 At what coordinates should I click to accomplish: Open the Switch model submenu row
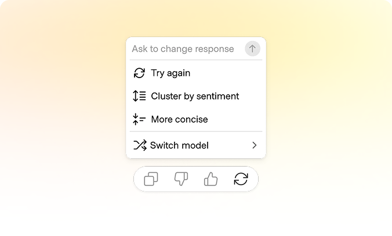click(x=196, y=145)
